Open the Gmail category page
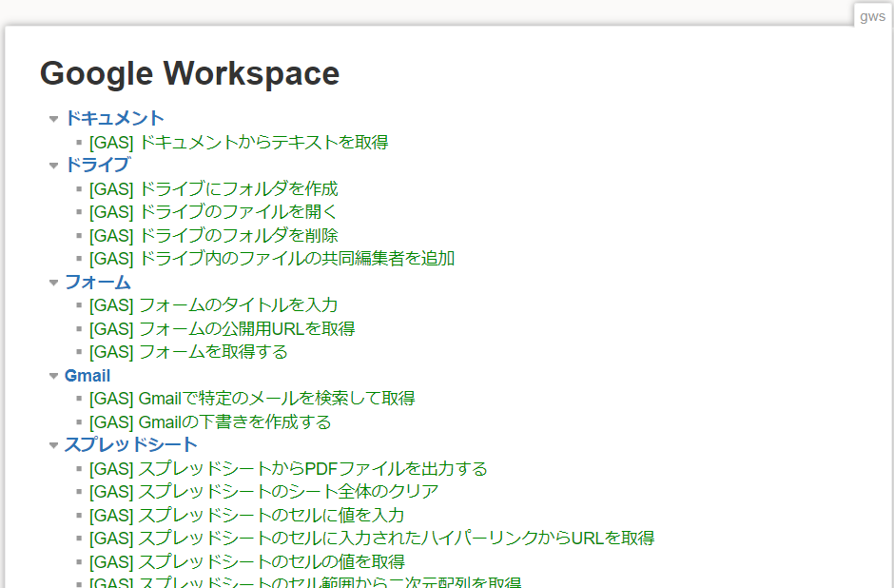 coord(87,375)
